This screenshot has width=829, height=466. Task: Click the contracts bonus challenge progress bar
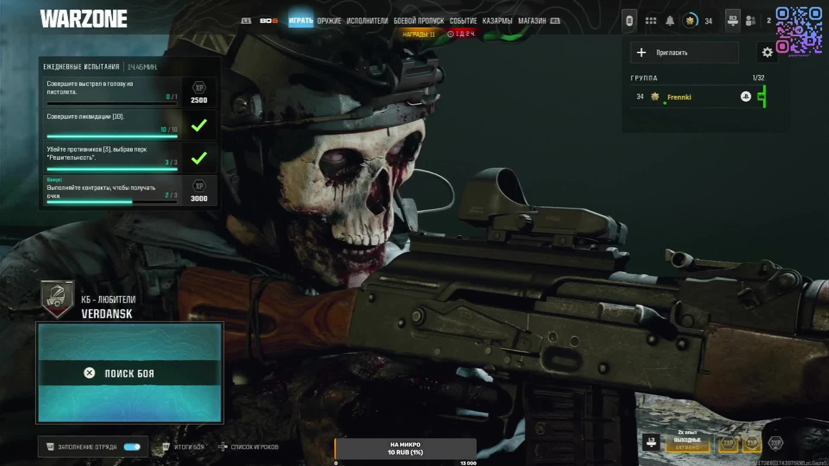point(112,202)
